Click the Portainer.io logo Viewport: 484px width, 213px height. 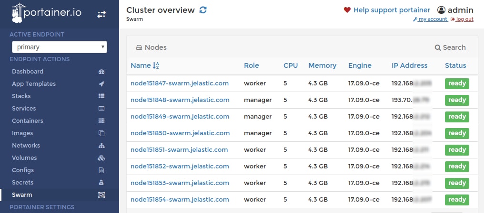click(47, 13)
